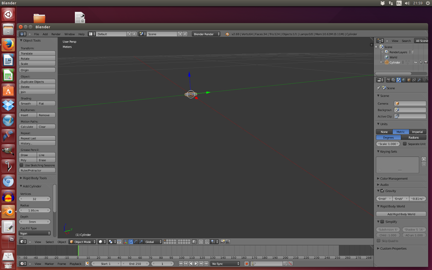Open the Object properties cube icon
432x270 pixels.
coord(409,80)
